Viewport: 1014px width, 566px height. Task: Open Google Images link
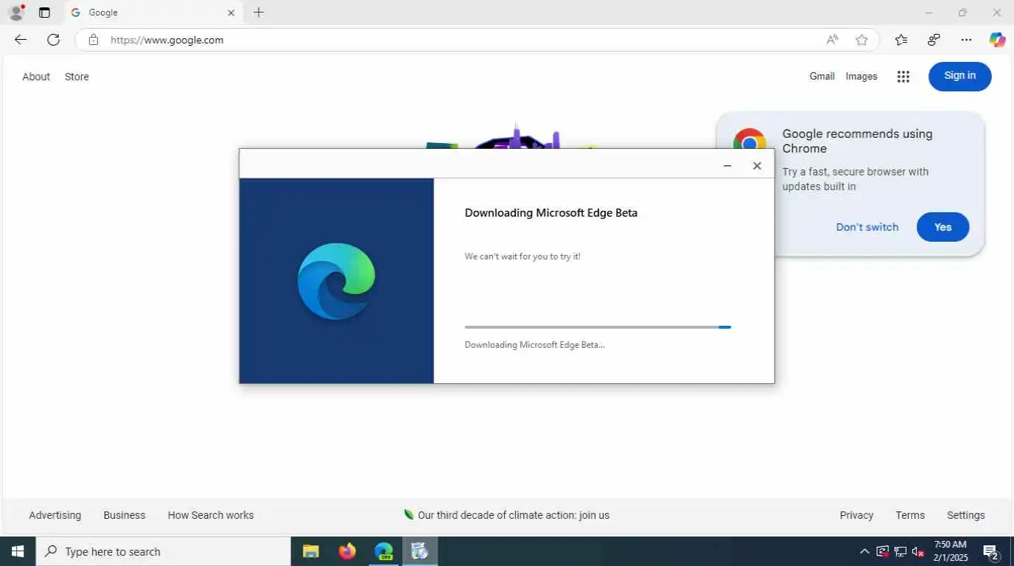point(861,76)
